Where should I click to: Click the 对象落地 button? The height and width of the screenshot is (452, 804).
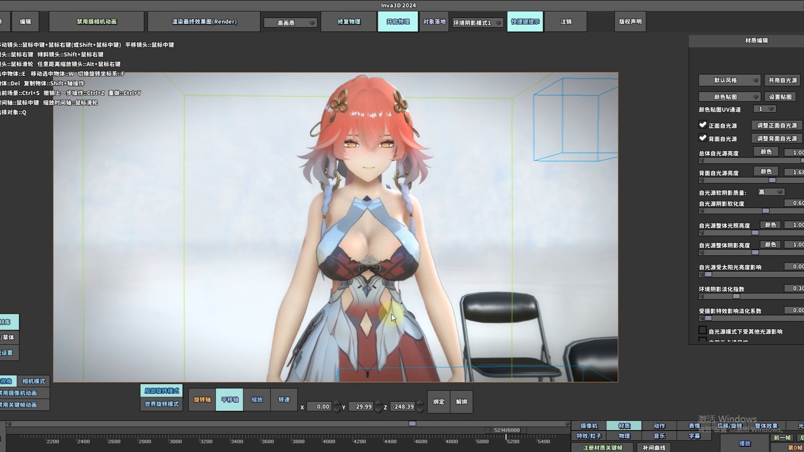434,21
